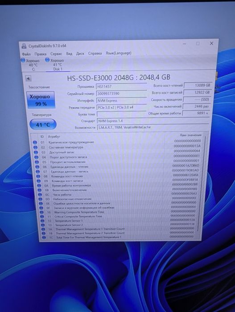
Task: Click power-on hours value 9891 ч
Action: 196,113
